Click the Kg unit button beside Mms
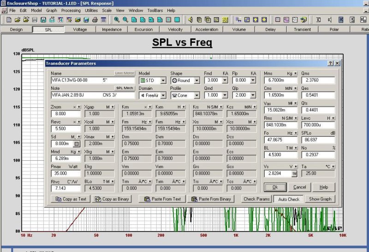This screenshot has height=252, width=369. click(296, 73)
